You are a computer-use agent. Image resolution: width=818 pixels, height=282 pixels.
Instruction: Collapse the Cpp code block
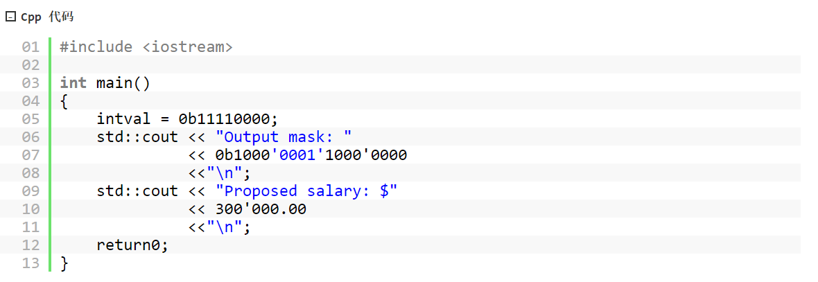tap(10, 17)
